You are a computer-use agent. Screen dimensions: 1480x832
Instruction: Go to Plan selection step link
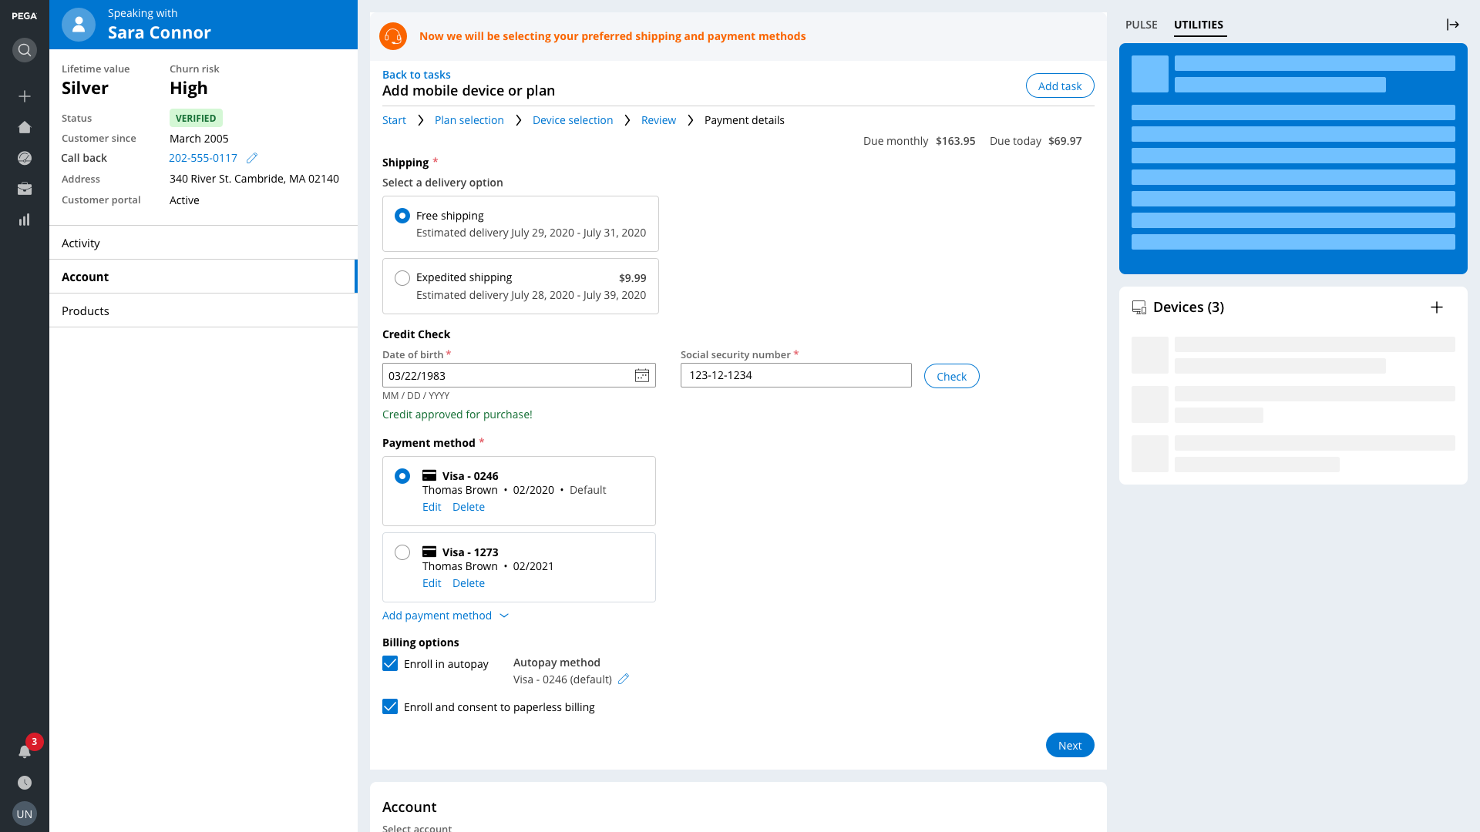click(469, 120)
